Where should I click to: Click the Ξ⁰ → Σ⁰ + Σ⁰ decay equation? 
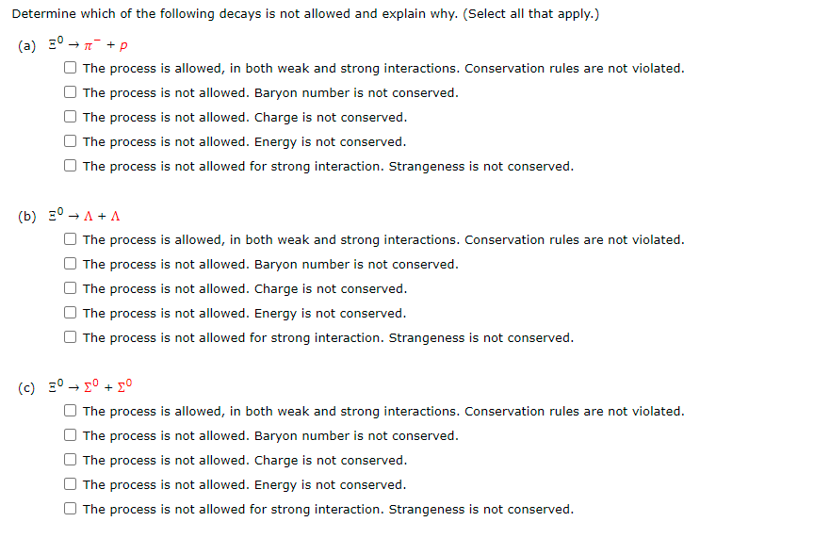[x=90, y=386]
